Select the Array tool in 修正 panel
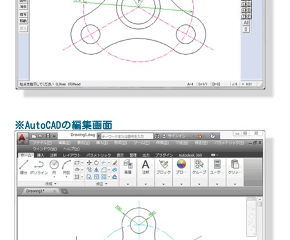The height and width of the screenshot is (240, 290). [x=103, y=177]
